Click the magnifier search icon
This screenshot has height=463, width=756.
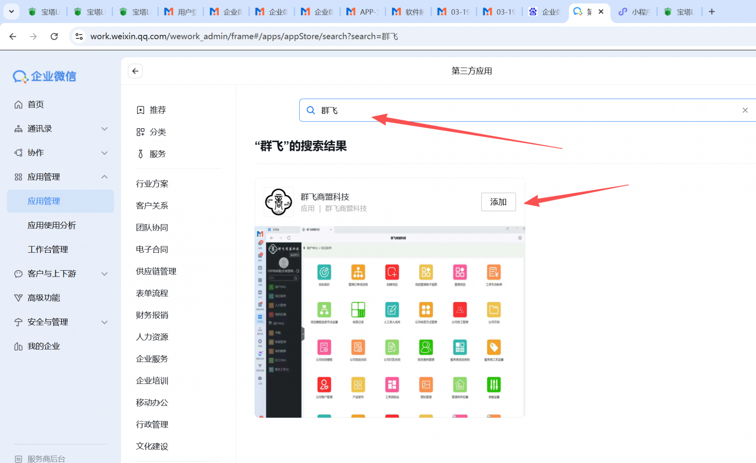(311, 110)
